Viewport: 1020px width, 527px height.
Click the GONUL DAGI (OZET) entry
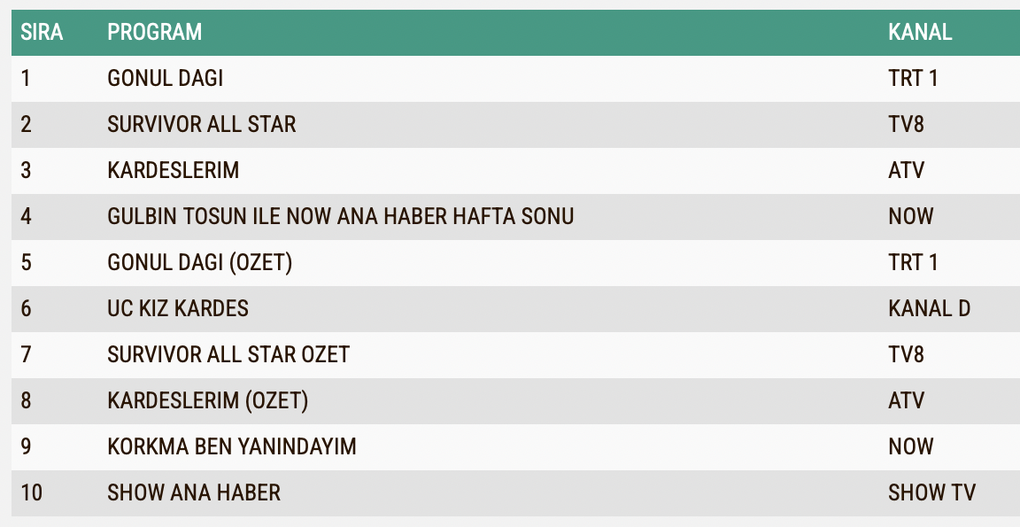coord(200,262)
